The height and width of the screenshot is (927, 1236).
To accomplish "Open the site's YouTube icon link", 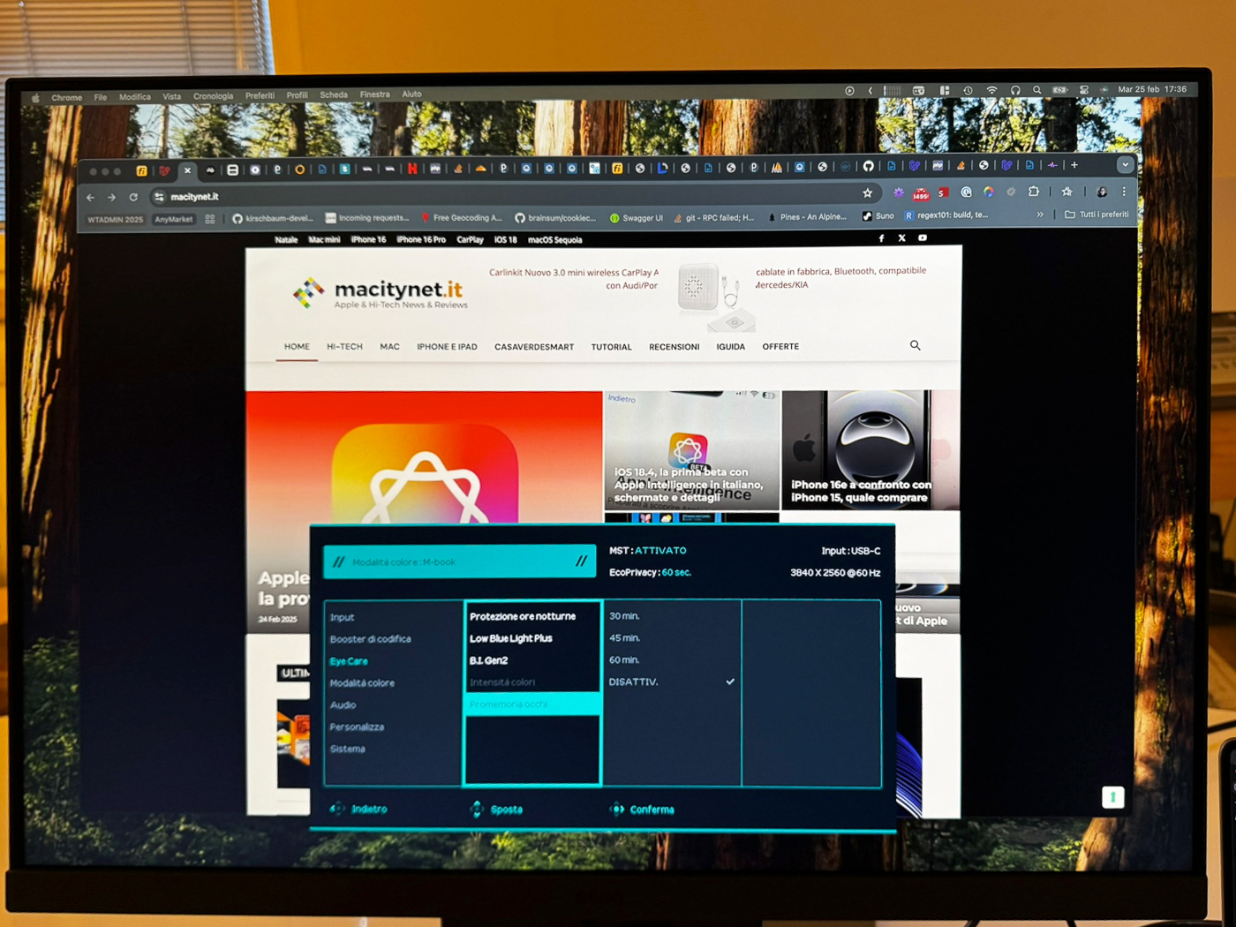I will coord(923,238).
